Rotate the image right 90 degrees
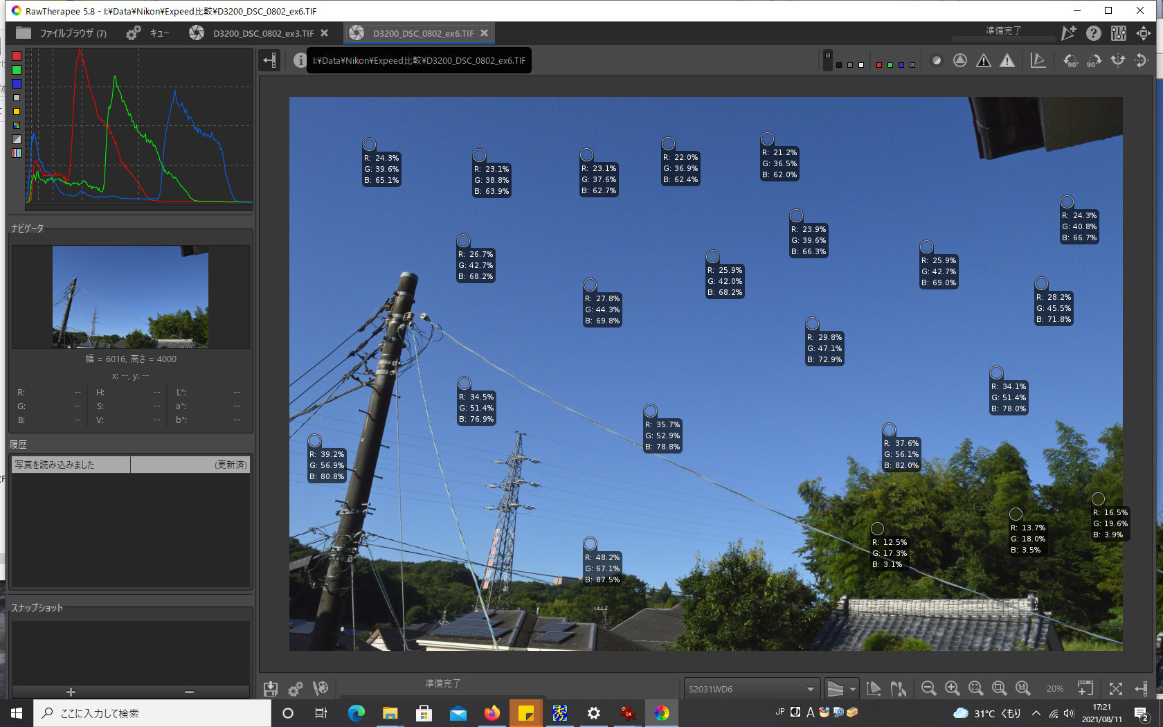This screenshot has width=1163, height=727. pos(1094,60)
